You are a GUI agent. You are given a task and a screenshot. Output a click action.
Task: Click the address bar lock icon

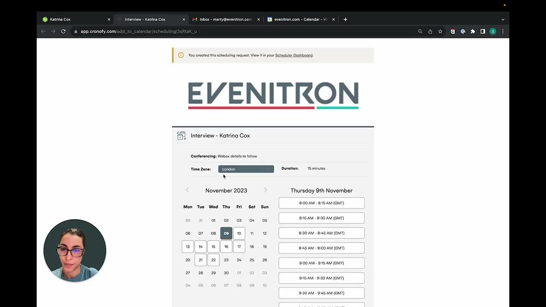pyautogui.click(x=76, y=31)
